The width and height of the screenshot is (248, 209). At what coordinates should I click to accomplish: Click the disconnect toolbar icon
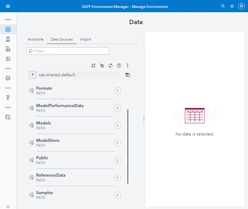point(102,66)
